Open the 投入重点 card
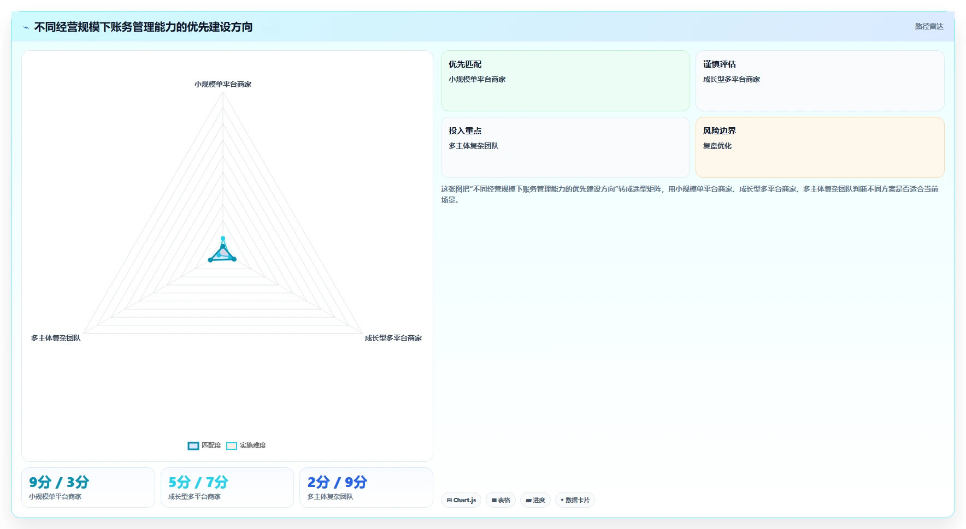966x529 pixels. point(565,147)
